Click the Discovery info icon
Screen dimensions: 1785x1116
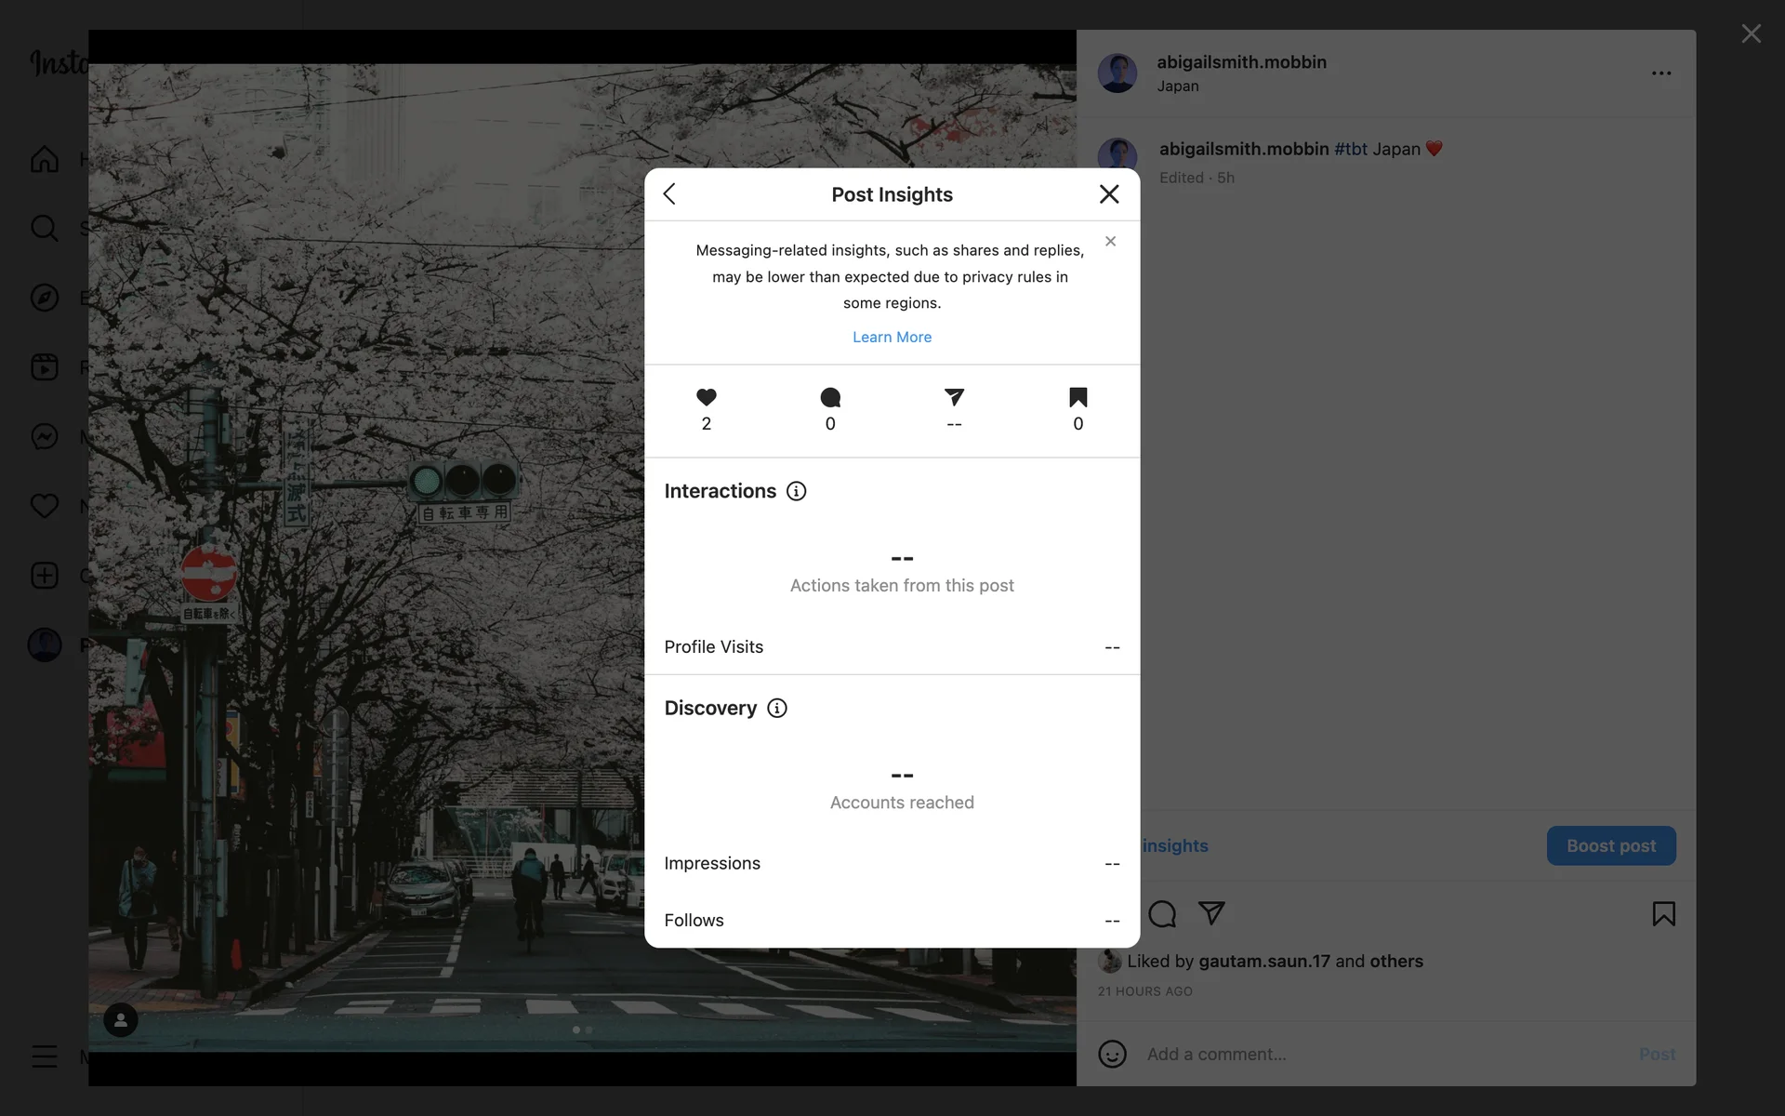click(x=777, y=709)
